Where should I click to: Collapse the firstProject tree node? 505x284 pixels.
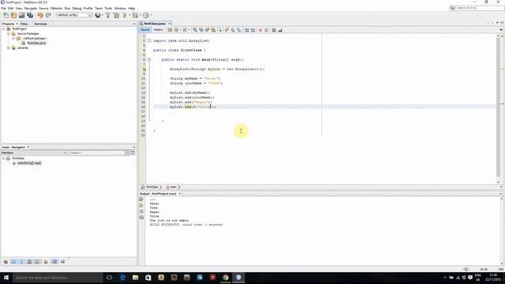(x=3, y=29)
